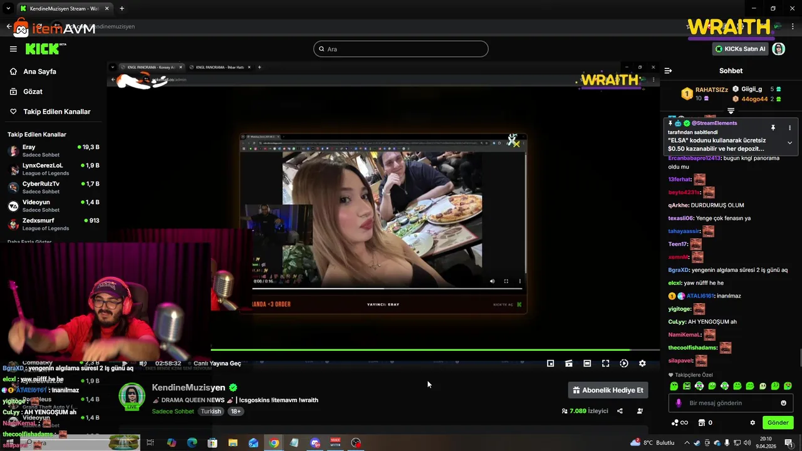Open the Videoyun channel

pyautogui.click(x=53, y=205)
